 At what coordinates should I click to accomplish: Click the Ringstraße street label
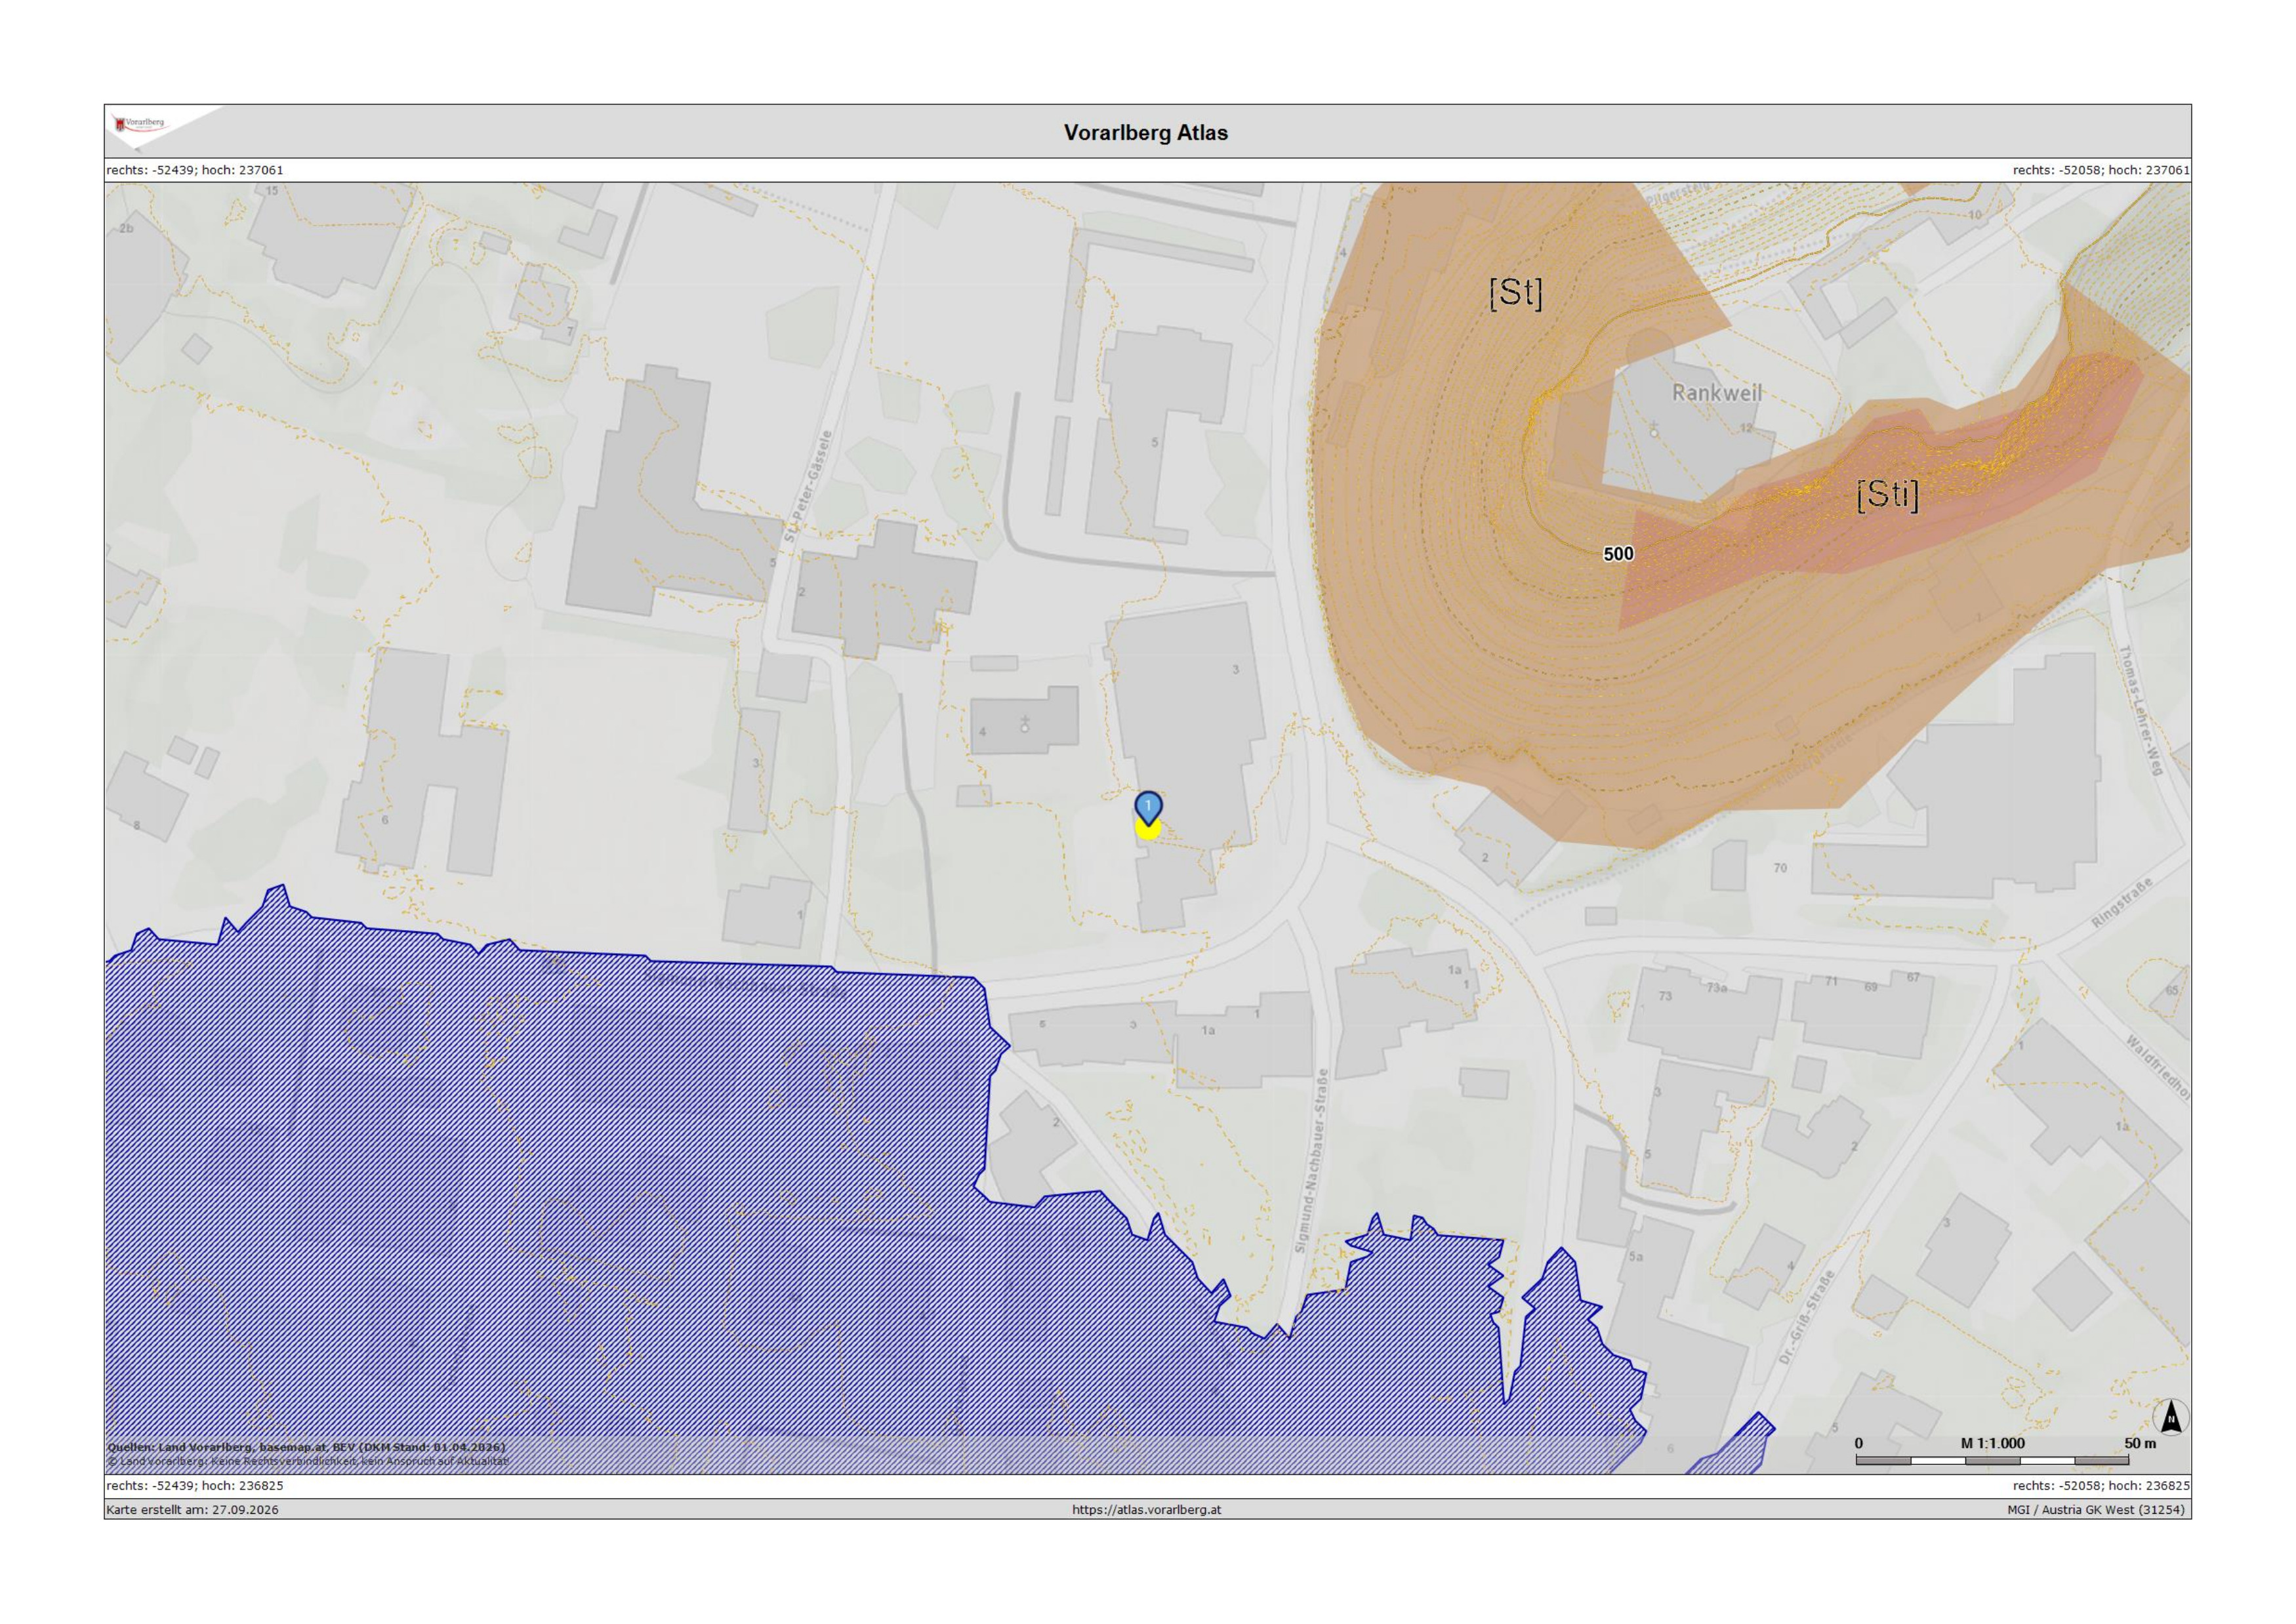[2121, 902]
